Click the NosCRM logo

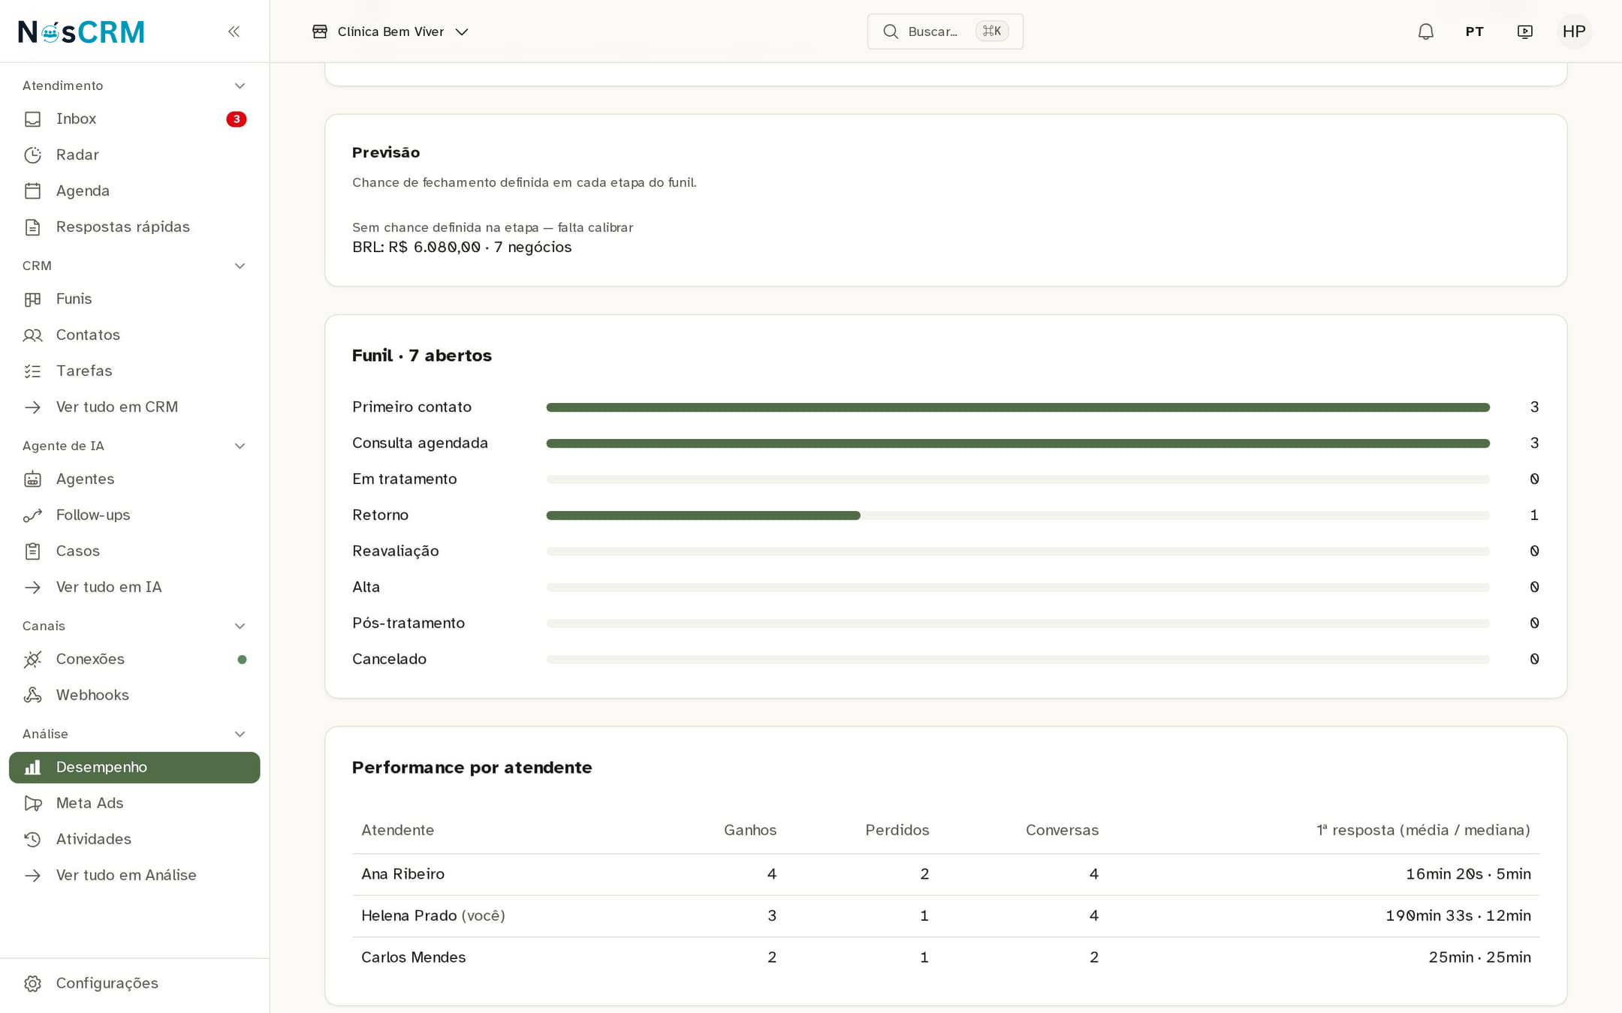click(81, 32)
